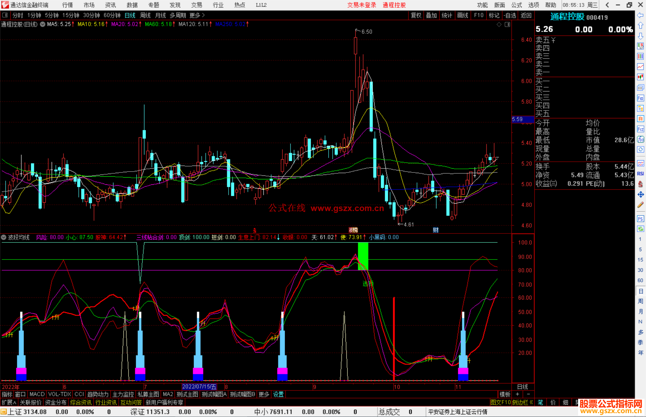Click the back arrow icon in right sidebar
This screenshot has height=417, width=646.
tap(640, 15)
